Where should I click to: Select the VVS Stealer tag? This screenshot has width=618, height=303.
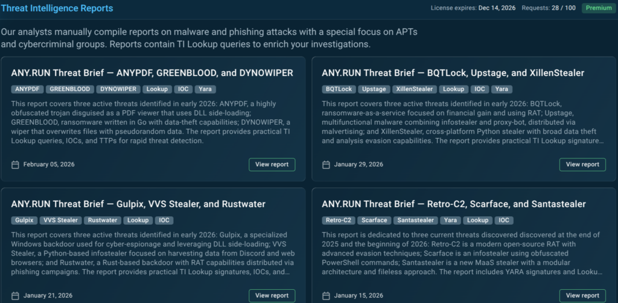(x=62, y=220)
